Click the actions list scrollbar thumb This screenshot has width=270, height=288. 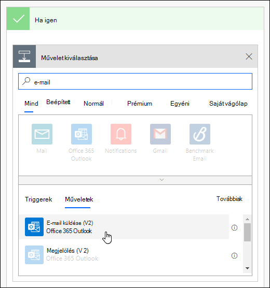coord(247,232)
